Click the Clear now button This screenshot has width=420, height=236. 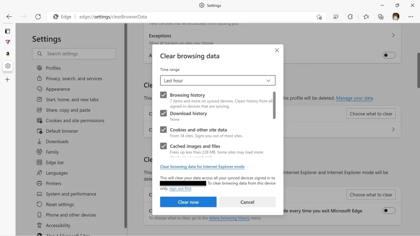pyautogui.click(x=188, y=202)
